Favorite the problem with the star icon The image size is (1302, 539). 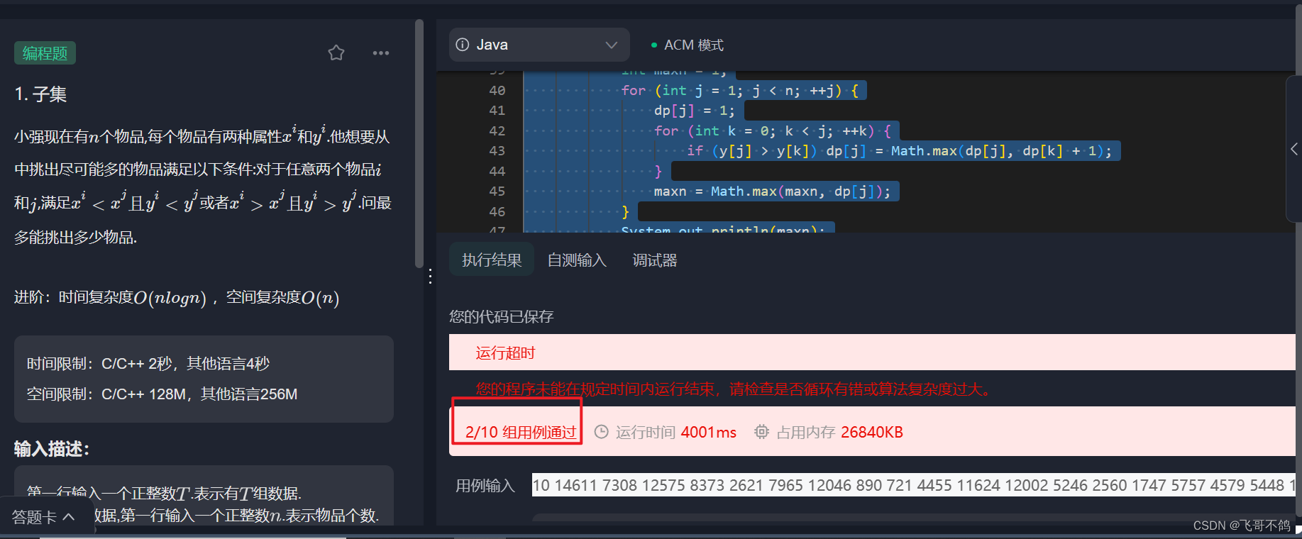pos(336,52)
